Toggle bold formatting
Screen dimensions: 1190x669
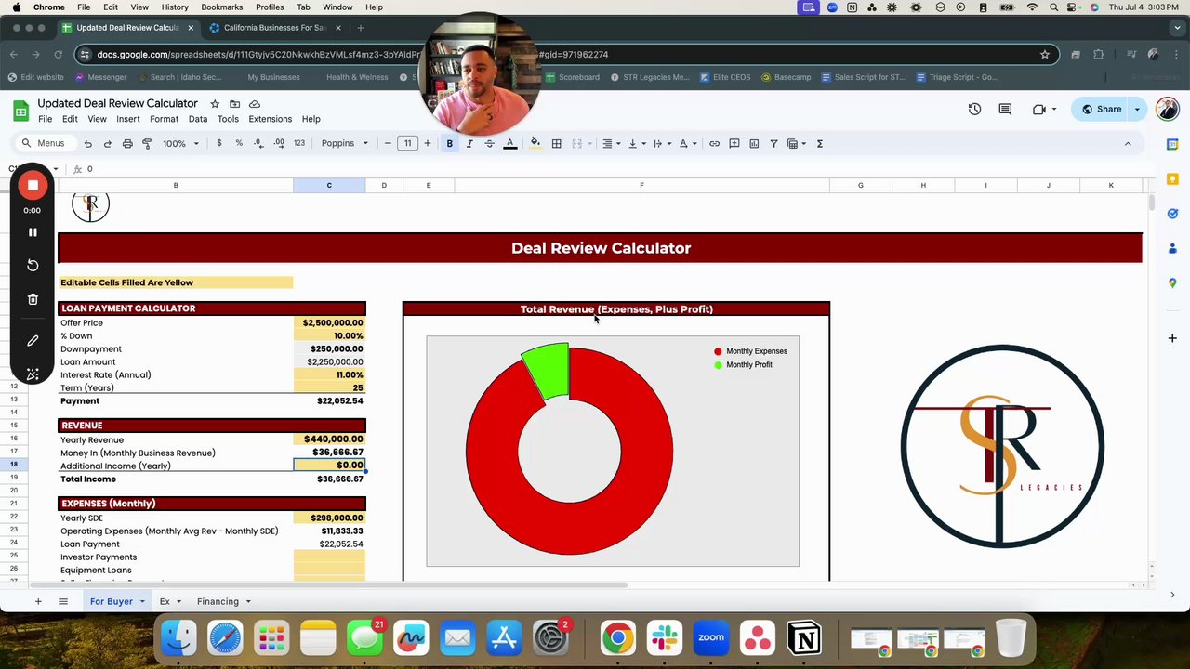tap(449, 143)
